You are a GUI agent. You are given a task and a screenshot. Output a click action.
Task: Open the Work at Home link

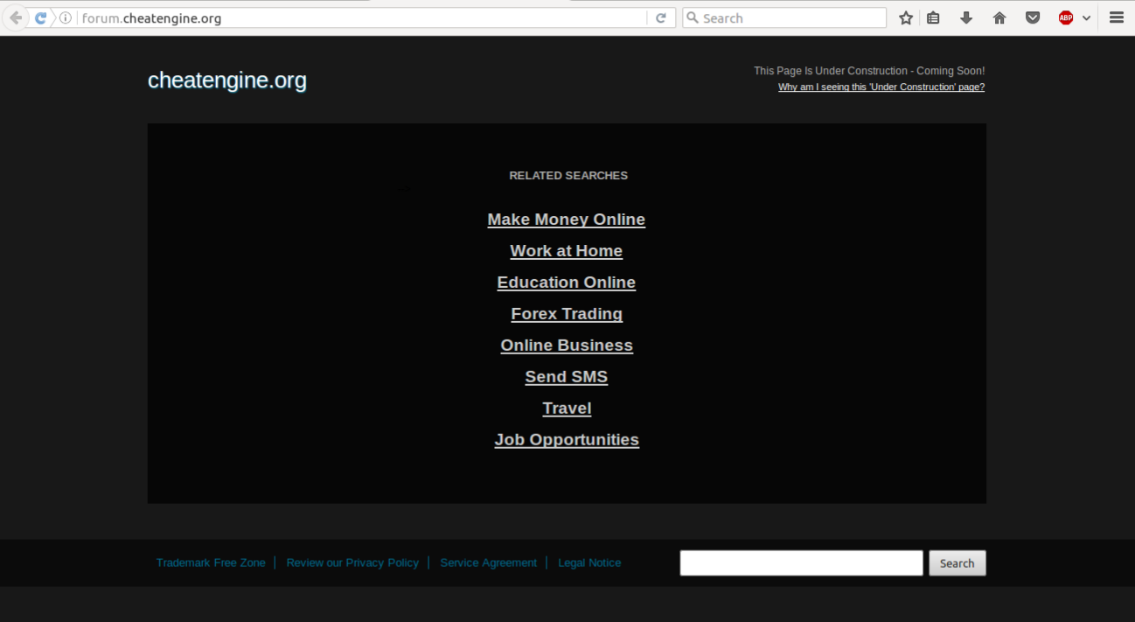pyautogui.click(x=567, y=251)
